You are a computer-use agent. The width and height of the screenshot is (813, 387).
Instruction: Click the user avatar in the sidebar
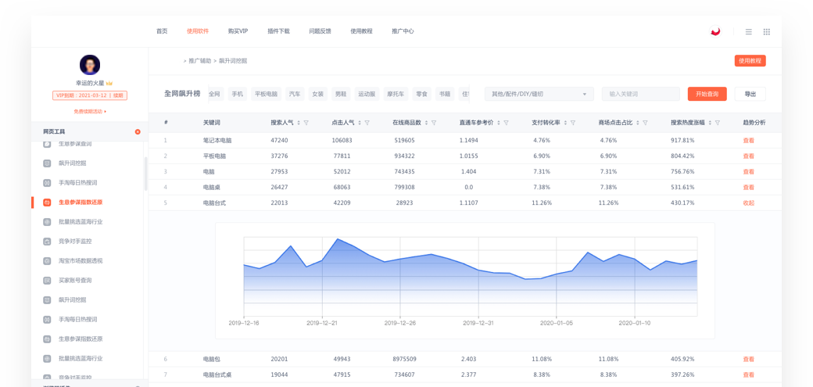click(x=90, y=65)
